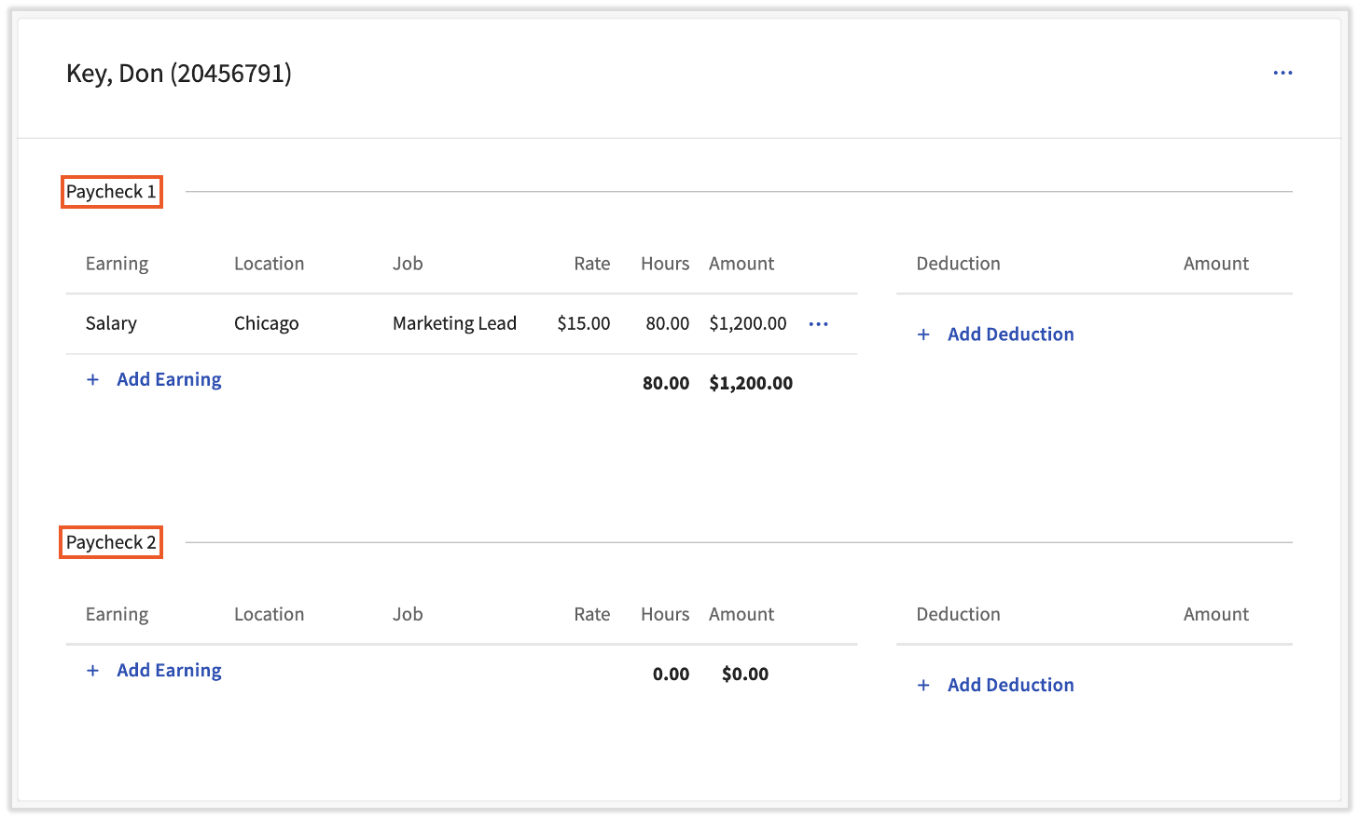The height and width of the screenshot is (818, 1358).
Task: Add an earning to Paycheck 2
Action: tap(169, 670)
